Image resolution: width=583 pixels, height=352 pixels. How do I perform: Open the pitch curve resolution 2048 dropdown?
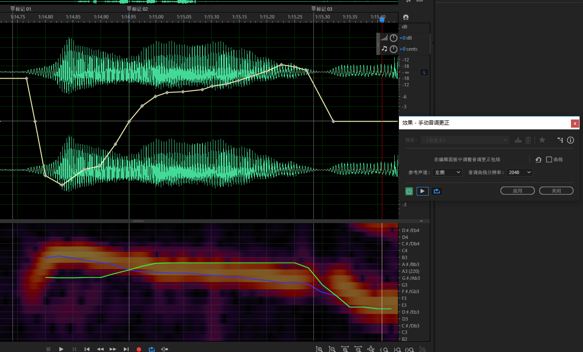coord(519,172)
